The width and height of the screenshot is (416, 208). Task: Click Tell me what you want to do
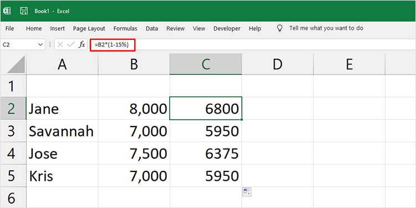click(x=326, y=28)
